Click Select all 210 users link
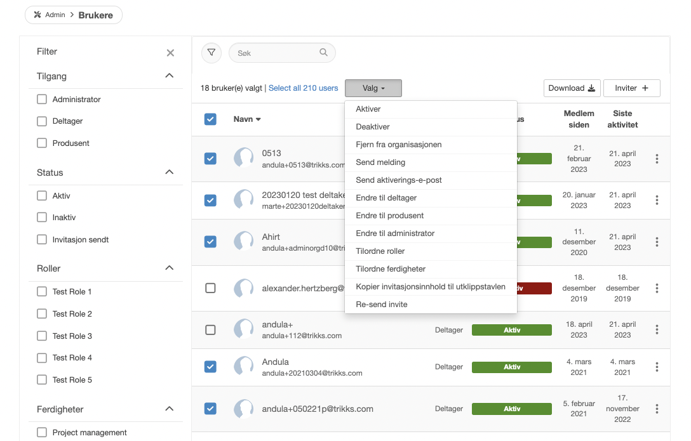This screenshot has width=691, height=441. point(303,88)
